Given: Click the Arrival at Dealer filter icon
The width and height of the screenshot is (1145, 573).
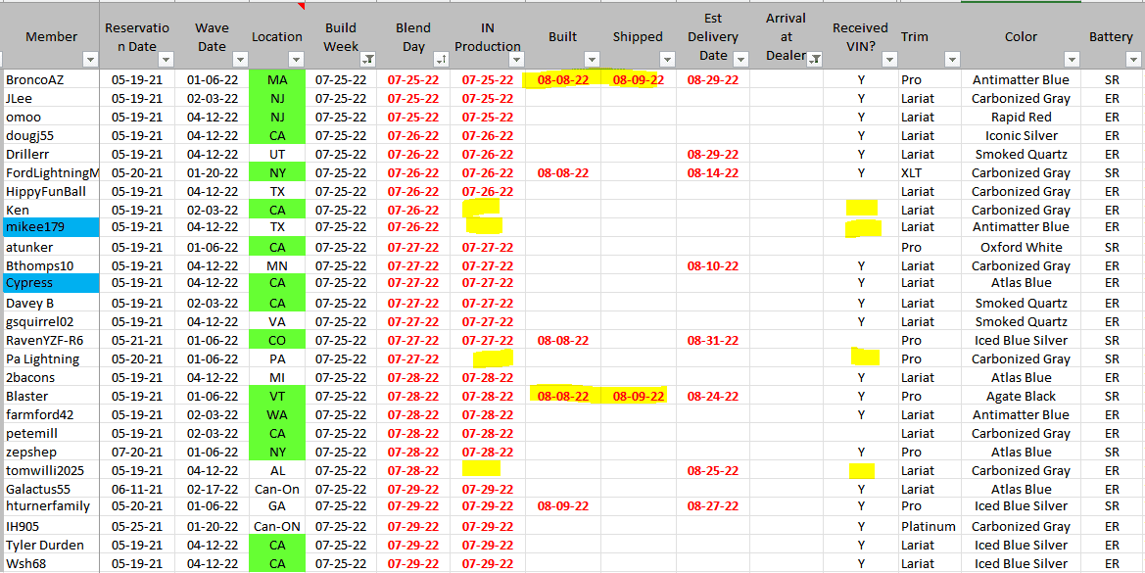Looking at the screenshot, I should pos(813,60).
